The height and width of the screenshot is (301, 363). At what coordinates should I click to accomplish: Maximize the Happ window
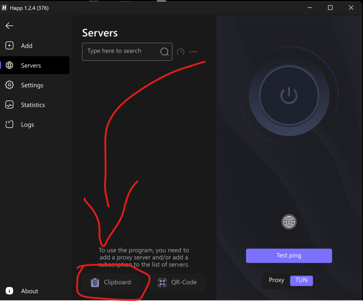(x=330, y=8)
